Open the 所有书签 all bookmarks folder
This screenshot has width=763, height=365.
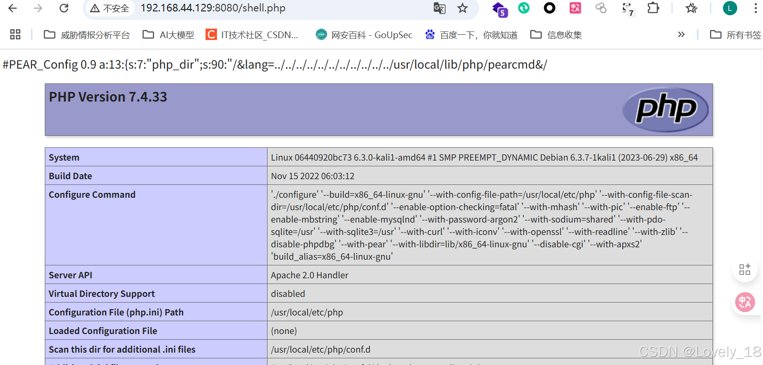[735, 35]
